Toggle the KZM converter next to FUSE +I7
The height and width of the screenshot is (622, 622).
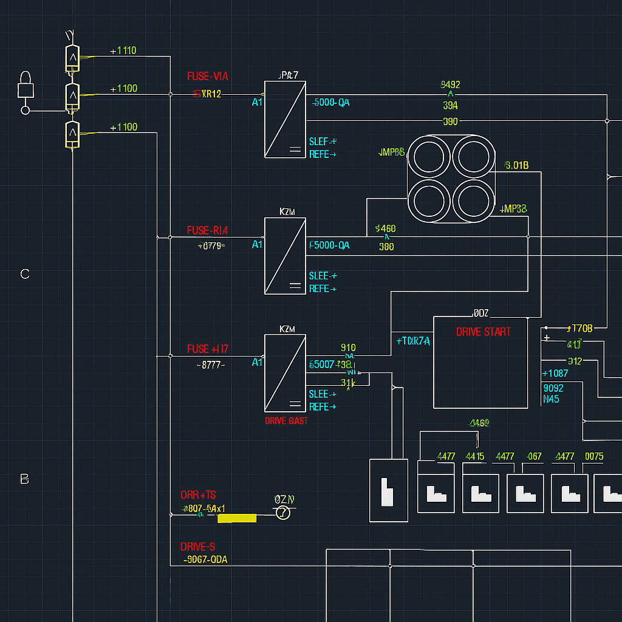[x=285, y=372]
